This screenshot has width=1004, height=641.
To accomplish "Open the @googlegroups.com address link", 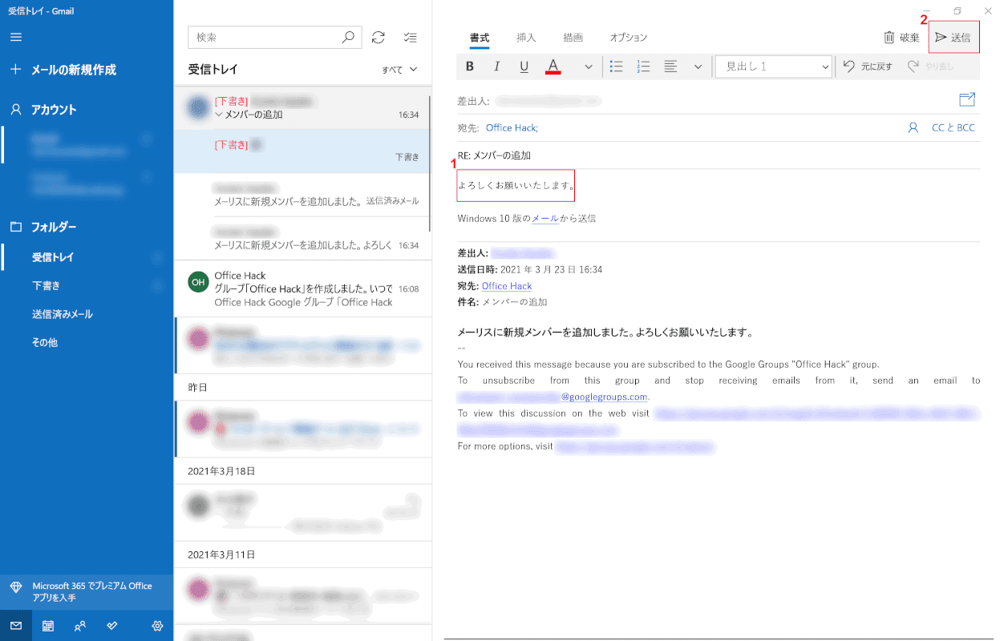I will click(604, 397).
